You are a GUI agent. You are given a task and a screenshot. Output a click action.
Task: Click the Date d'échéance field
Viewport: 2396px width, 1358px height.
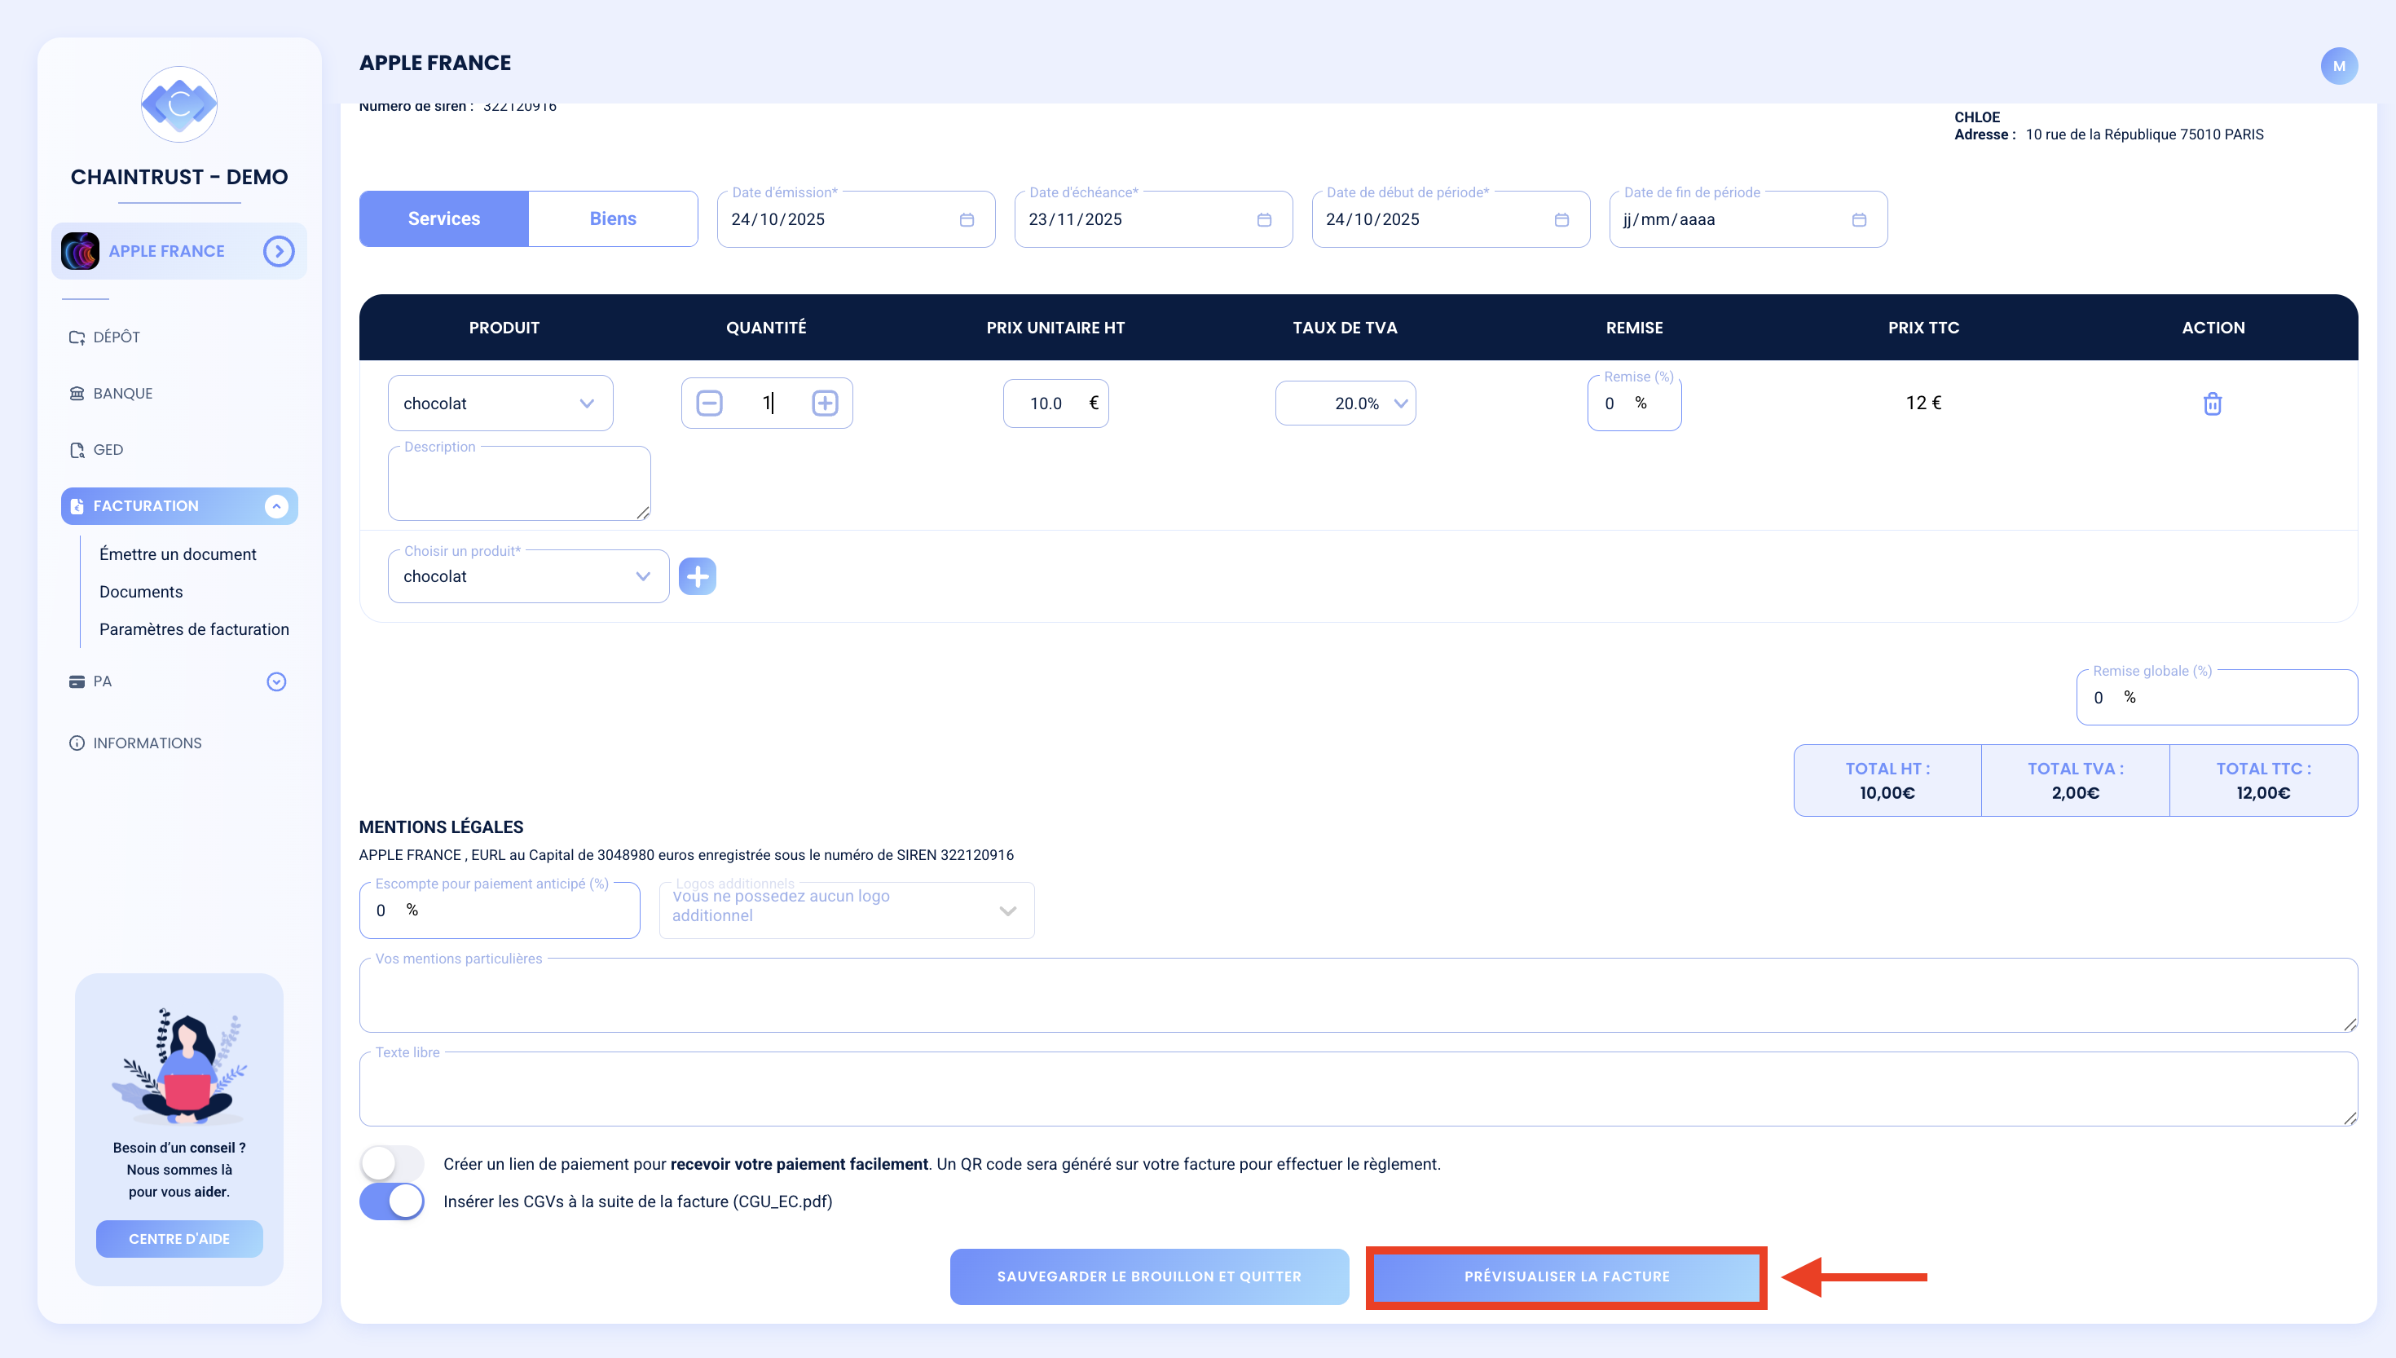pyautogui.click(x=1153, y=219)
